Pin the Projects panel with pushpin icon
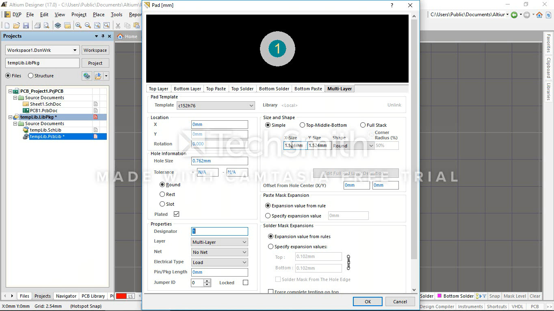 (103, 36)
